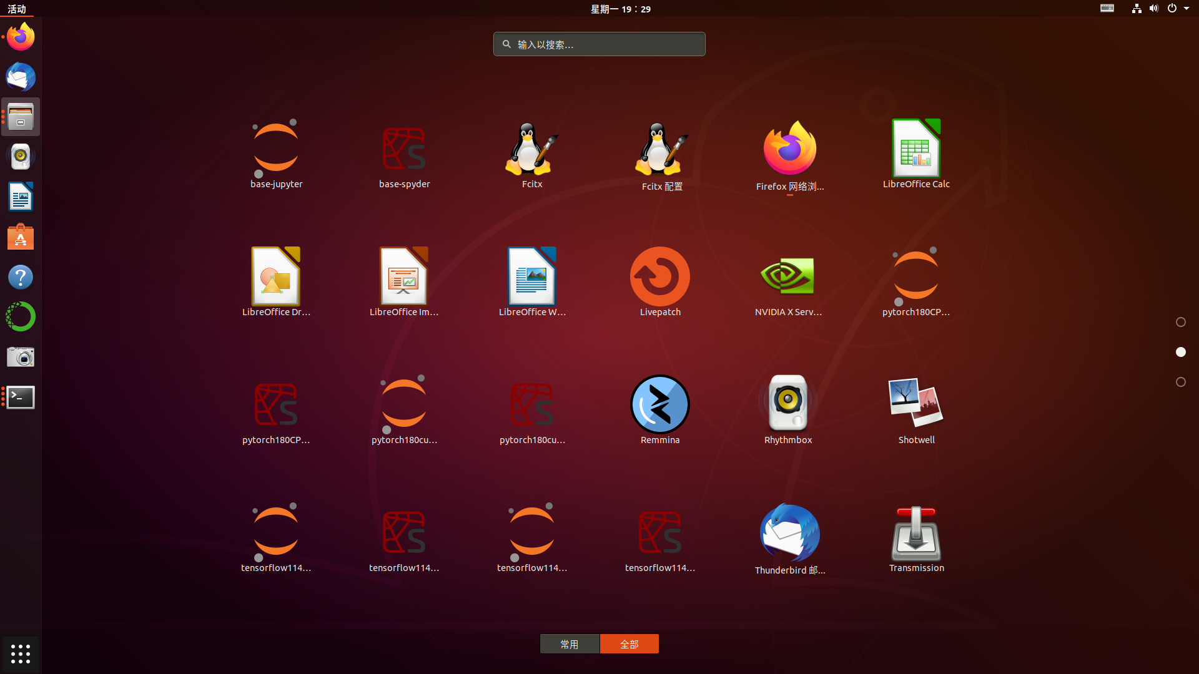
Task: Select the second (current) page indicator
Action: tap(1180, 352)
